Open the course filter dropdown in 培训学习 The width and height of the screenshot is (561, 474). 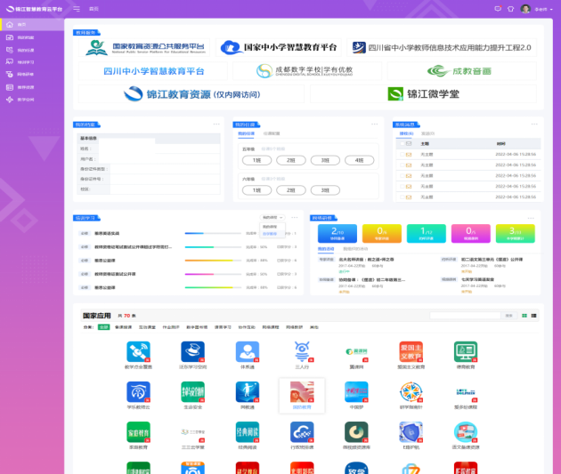pyautogui.click(x=272, y=218)
